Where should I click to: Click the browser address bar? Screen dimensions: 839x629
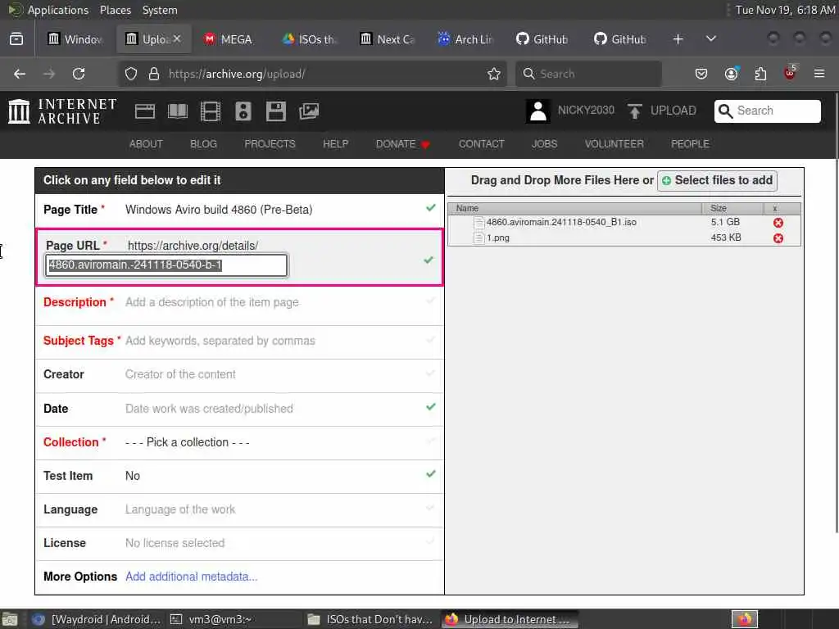pos(312,74)
